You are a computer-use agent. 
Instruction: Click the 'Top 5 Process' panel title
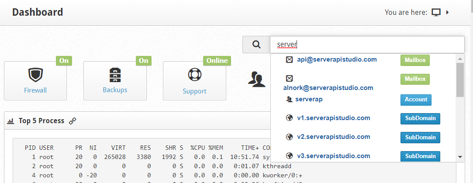point(41,121)
